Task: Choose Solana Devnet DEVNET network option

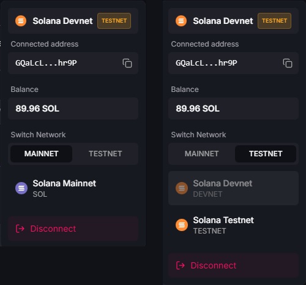Action: pos(233,188)
